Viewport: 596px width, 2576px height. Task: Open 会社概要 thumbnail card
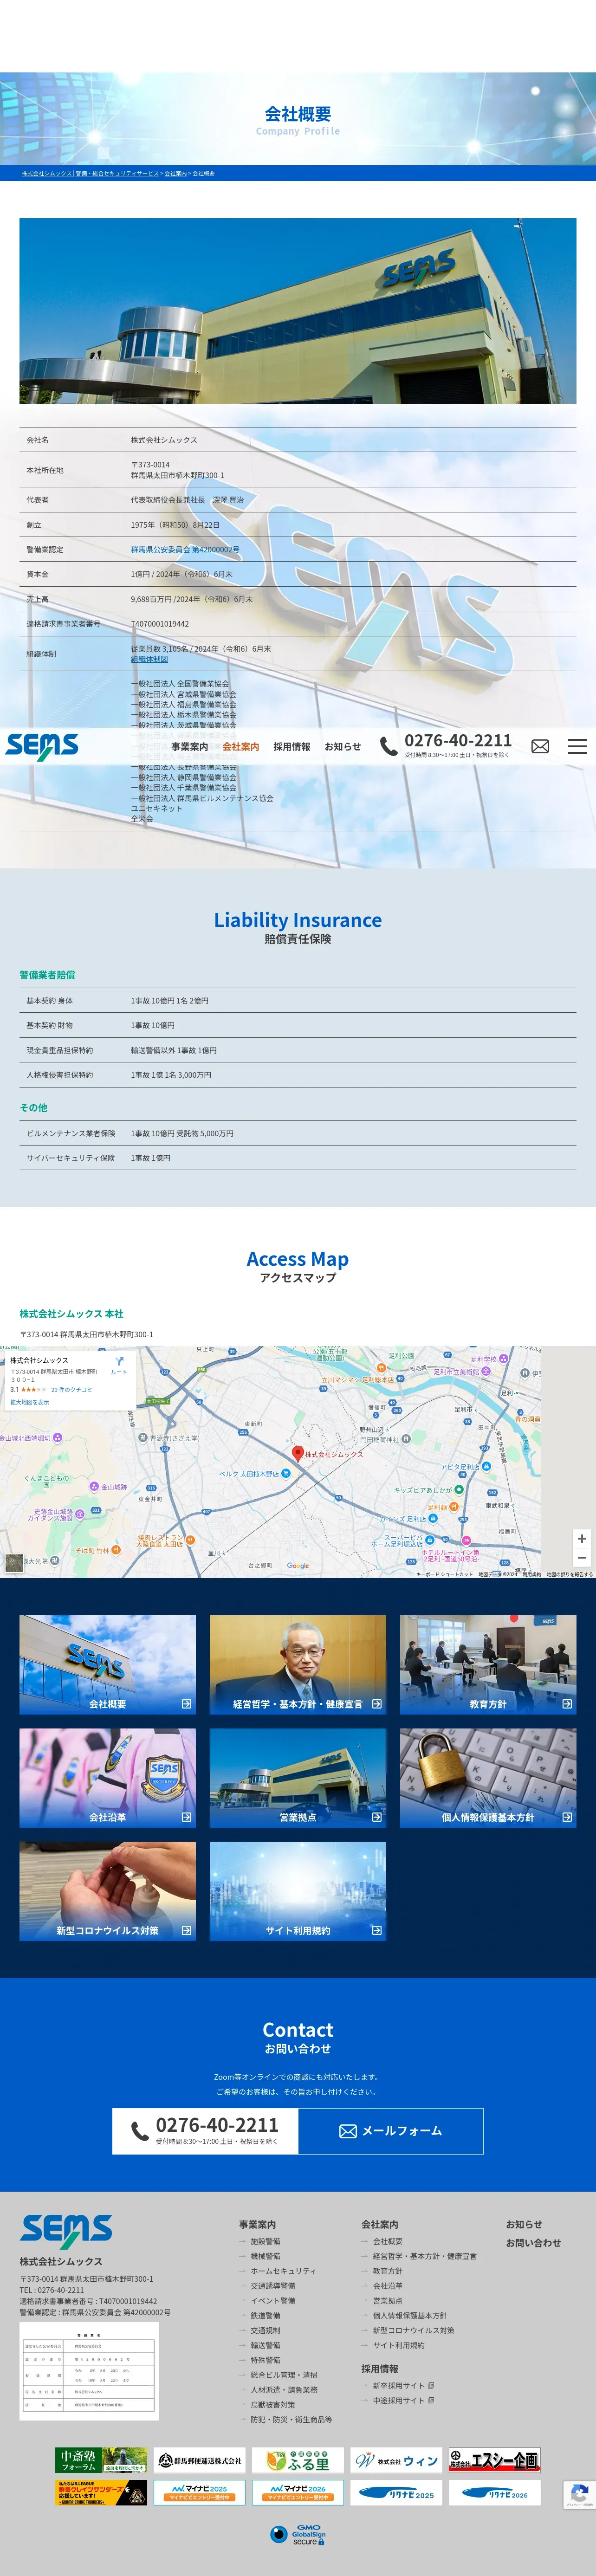click(x=108, y=1665)
